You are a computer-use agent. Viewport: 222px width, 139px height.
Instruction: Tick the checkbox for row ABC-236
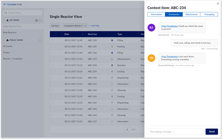[53, 52]
